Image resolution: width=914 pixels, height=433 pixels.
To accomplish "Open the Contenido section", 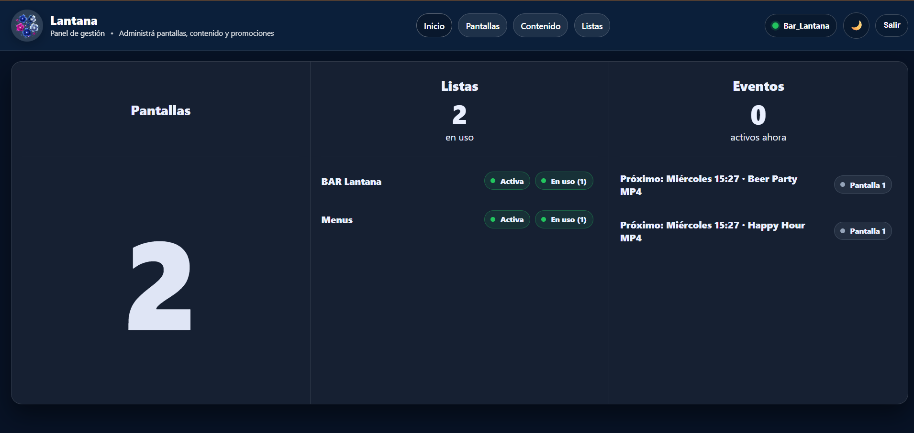I will (540, 26).
